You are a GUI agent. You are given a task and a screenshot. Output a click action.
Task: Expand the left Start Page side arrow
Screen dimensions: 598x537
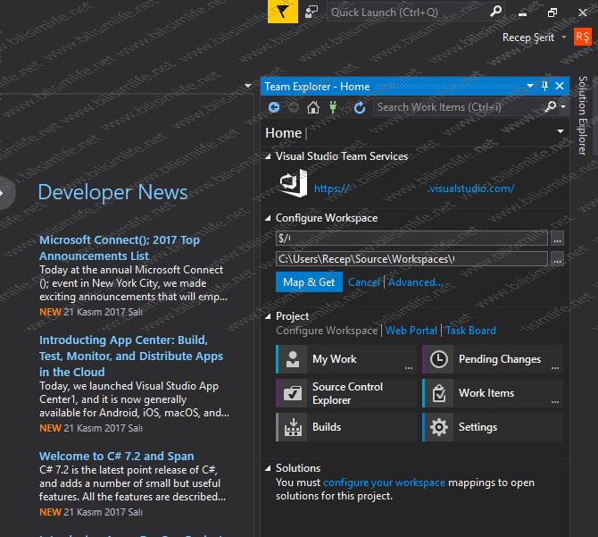[3, 193]
